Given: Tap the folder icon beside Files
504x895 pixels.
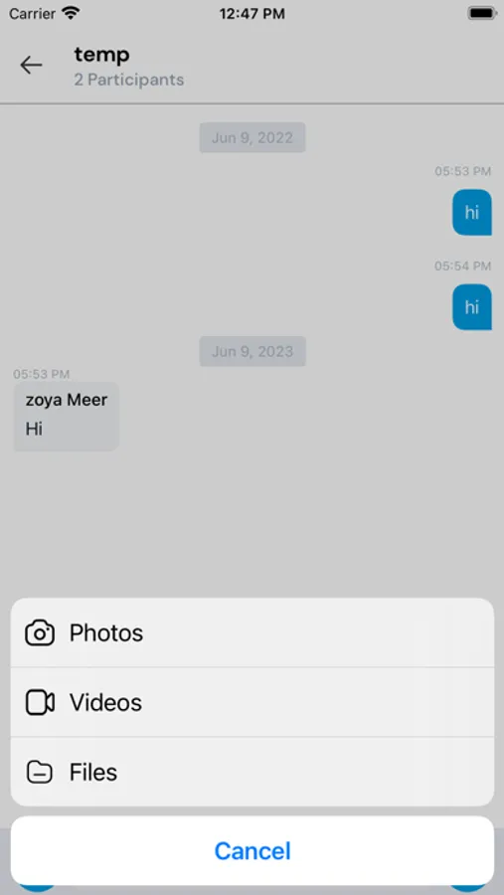Looking at the screenshot, I should (x=40, y=773).
